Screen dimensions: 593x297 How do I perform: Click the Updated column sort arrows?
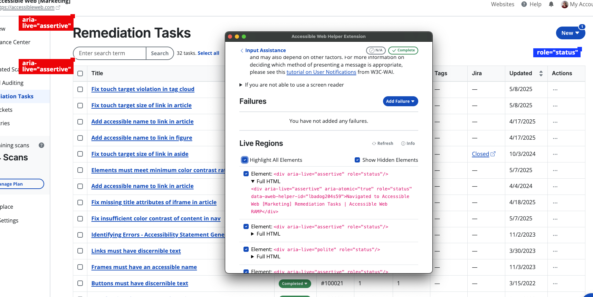tap(541, 73)
